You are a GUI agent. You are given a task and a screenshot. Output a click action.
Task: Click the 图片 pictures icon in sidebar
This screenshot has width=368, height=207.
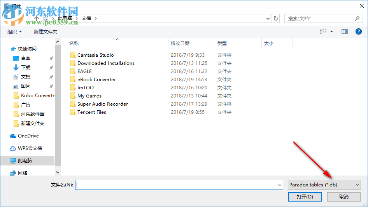click(16, 86)
